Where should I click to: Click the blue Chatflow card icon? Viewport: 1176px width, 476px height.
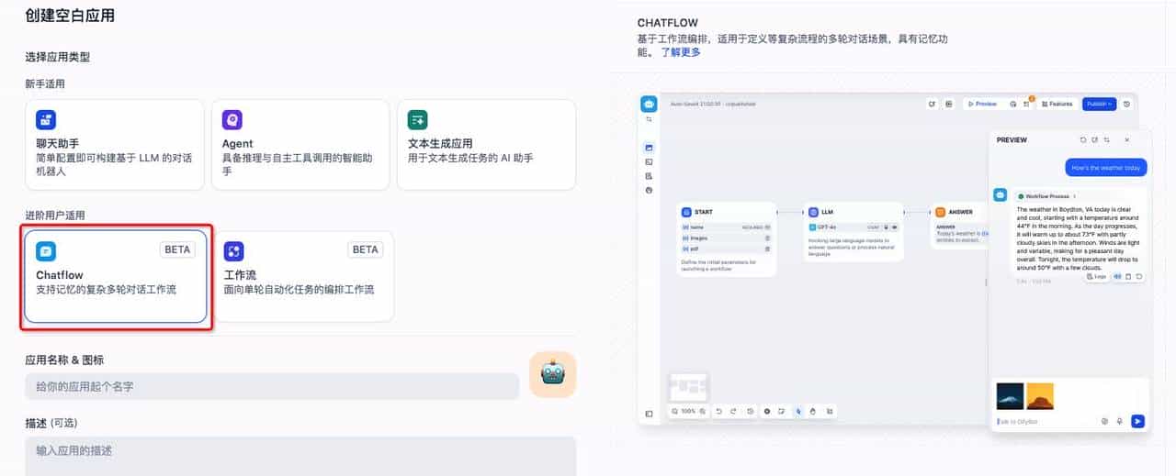[x=46, y=250]
